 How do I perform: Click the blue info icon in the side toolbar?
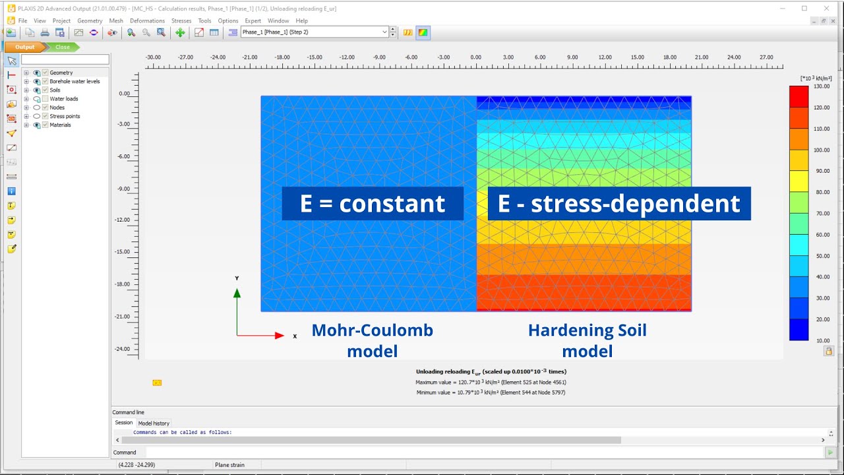click(11, 191)
